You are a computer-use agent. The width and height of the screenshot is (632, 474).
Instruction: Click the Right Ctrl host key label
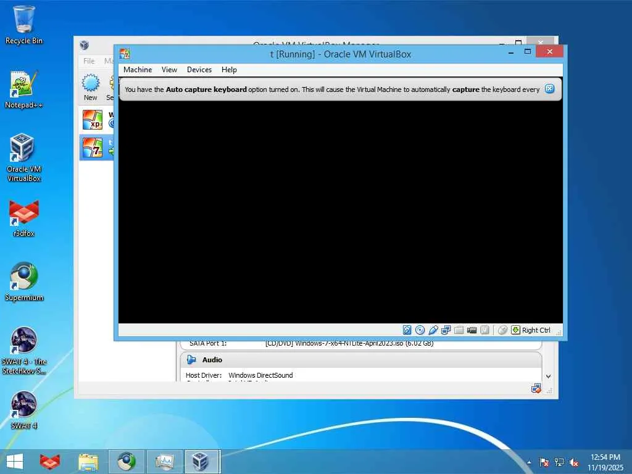coord(536,330)
